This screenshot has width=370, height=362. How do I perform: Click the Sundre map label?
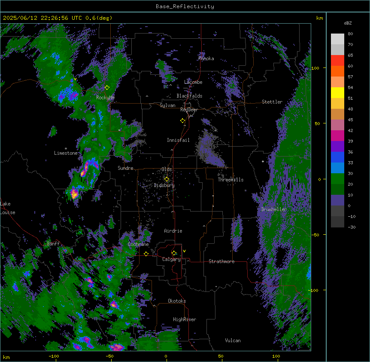tap(125, 168)
